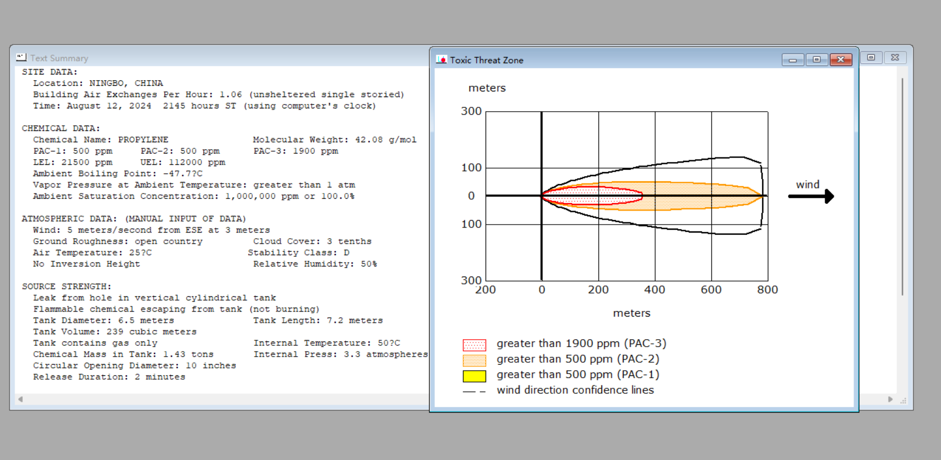Minimize the Toxic Threat Zone window
This screenshot has width=941, height=460.
click(793, 60)
